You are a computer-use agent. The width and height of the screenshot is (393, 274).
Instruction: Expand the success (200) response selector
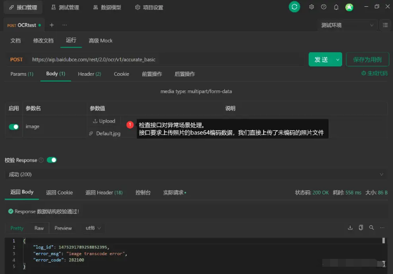coord(196,174)
